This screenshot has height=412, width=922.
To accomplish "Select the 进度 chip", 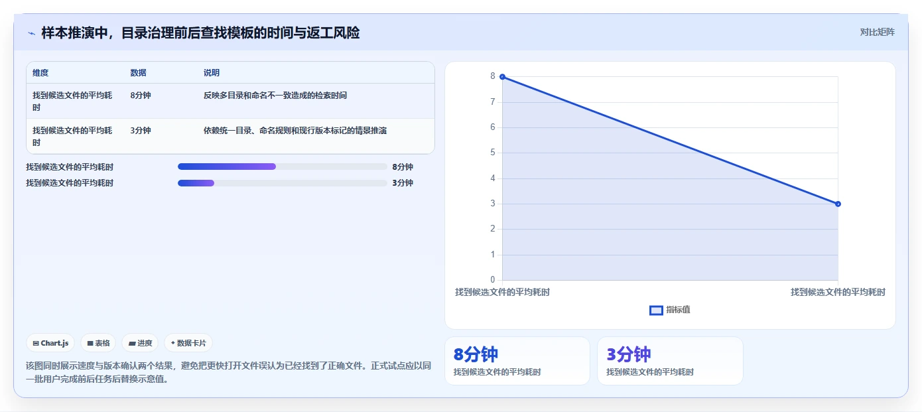I will click(140, 343).
